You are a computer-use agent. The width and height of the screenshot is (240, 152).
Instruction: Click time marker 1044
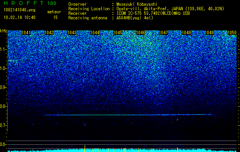95,33
